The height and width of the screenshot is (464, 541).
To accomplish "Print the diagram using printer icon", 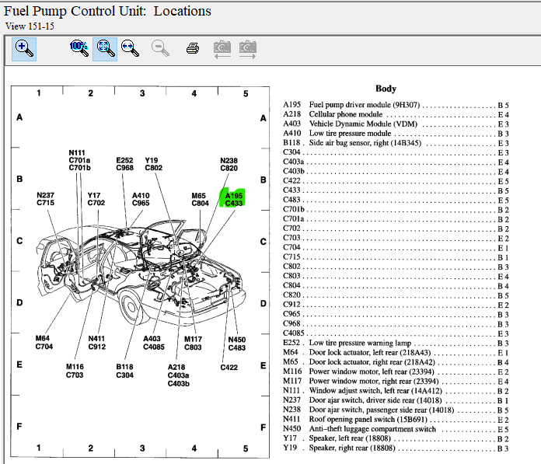I will click(193, 48).
